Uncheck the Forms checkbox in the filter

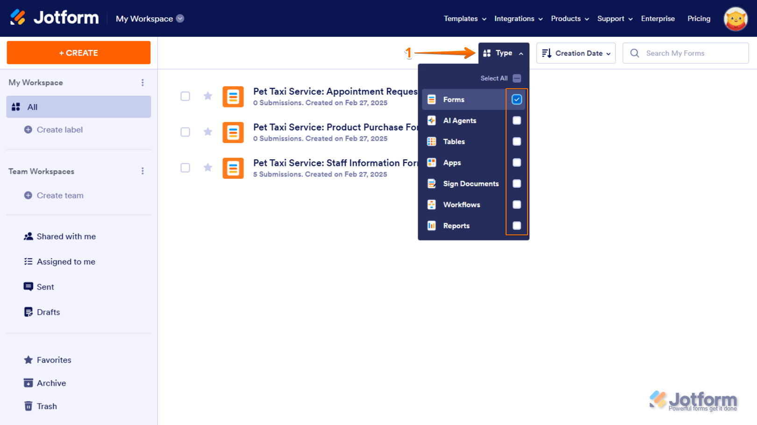pos(516,99)
